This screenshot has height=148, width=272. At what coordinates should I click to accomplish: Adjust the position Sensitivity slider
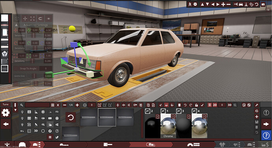click(33, 36)
